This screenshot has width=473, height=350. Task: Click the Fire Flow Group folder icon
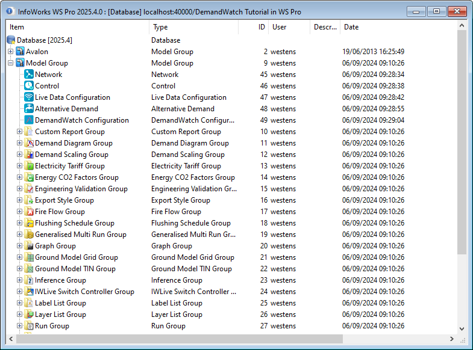pos(29,212)
